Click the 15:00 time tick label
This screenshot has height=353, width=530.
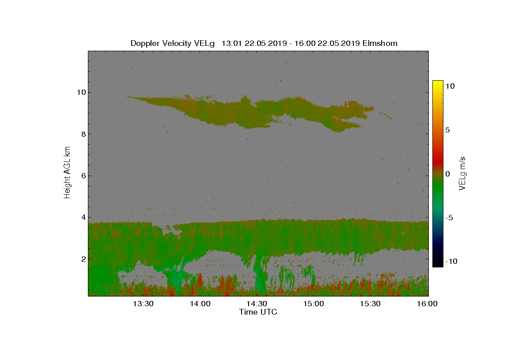(x=314, y=304)
